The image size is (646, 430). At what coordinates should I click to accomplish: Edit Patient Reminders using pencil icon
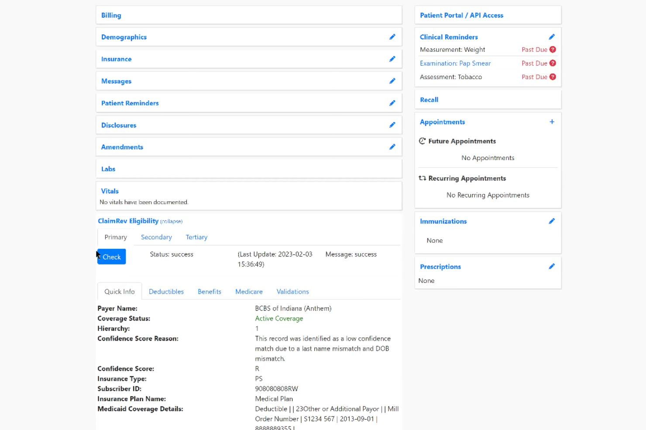tap(392, 103)
